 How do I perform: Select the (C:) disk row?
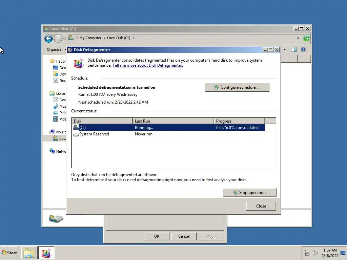click(168, 128)
